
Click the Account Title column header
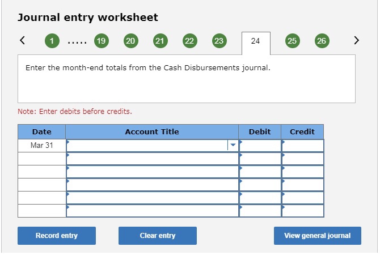click(x=152, y=131)
